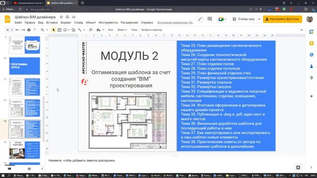Print the presentation

(x=29, y=30)
